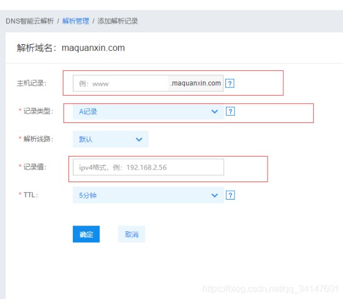Click the .maquanxin.com suffix addon
The height and width of the screenshot is (299, 343).
tap(195, 83)
